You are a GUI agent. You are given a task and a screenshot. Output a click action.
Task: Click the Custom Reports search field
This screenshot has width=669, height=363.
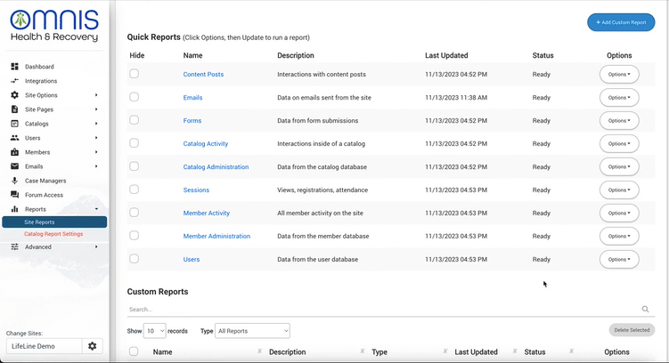pyautogui.click(x=383, y=310)
